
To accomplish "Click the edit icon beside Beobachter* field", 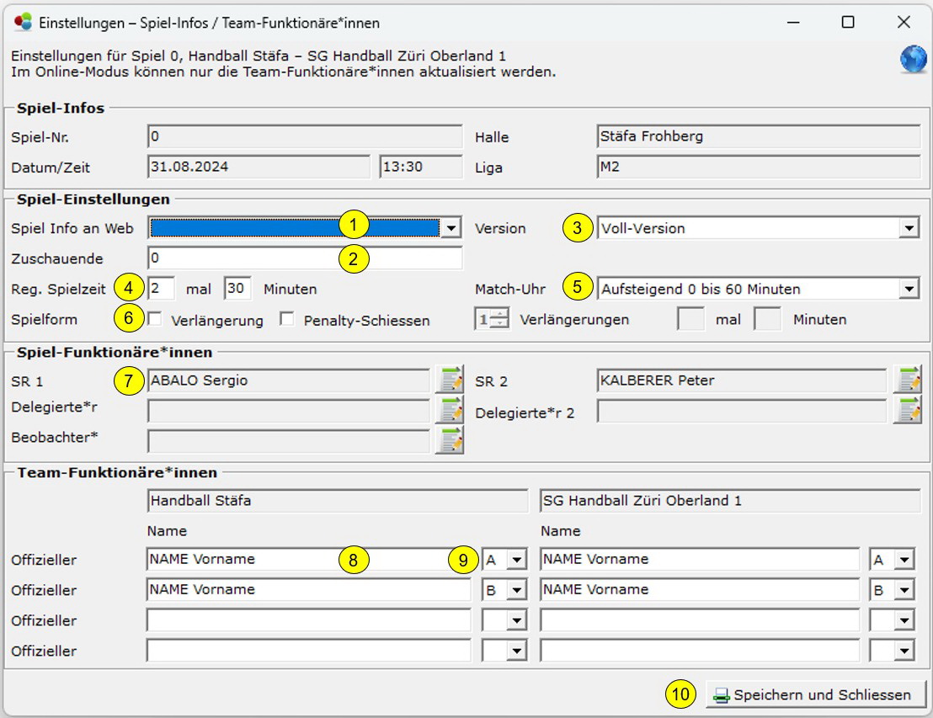I will (450, 440).
